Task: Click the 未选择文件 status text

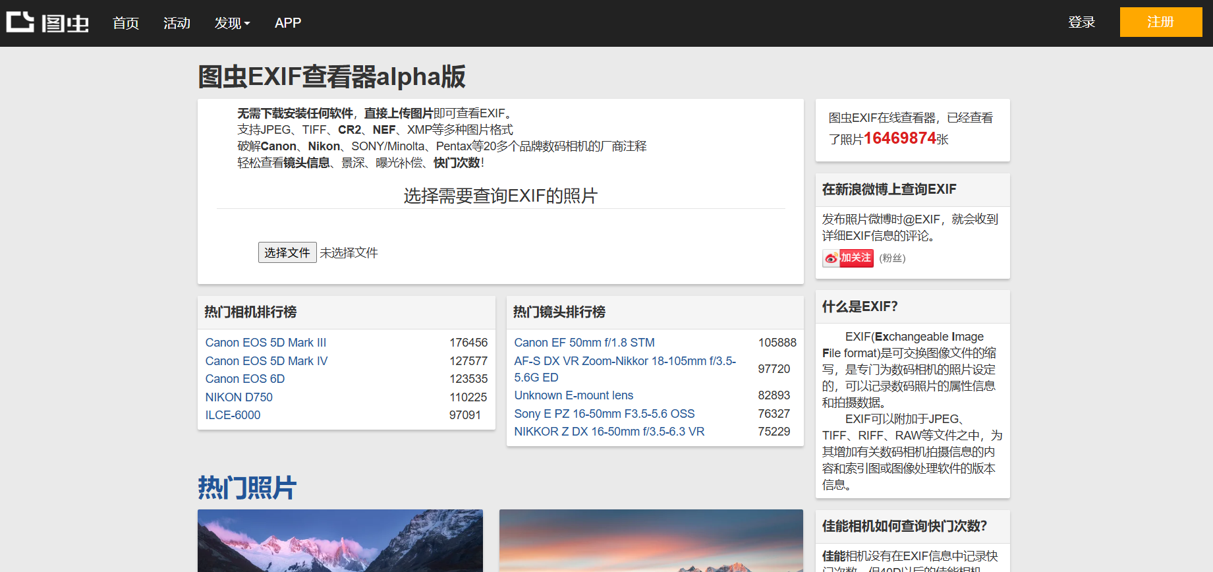Action: pos(349,253)
